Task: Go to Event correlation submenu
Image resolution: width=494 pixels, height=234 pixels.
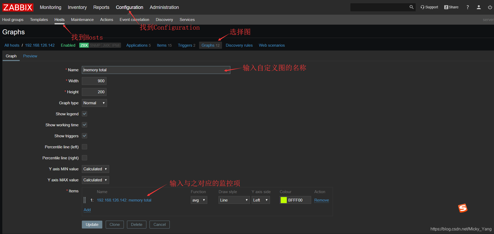Action: pos(134,20)
